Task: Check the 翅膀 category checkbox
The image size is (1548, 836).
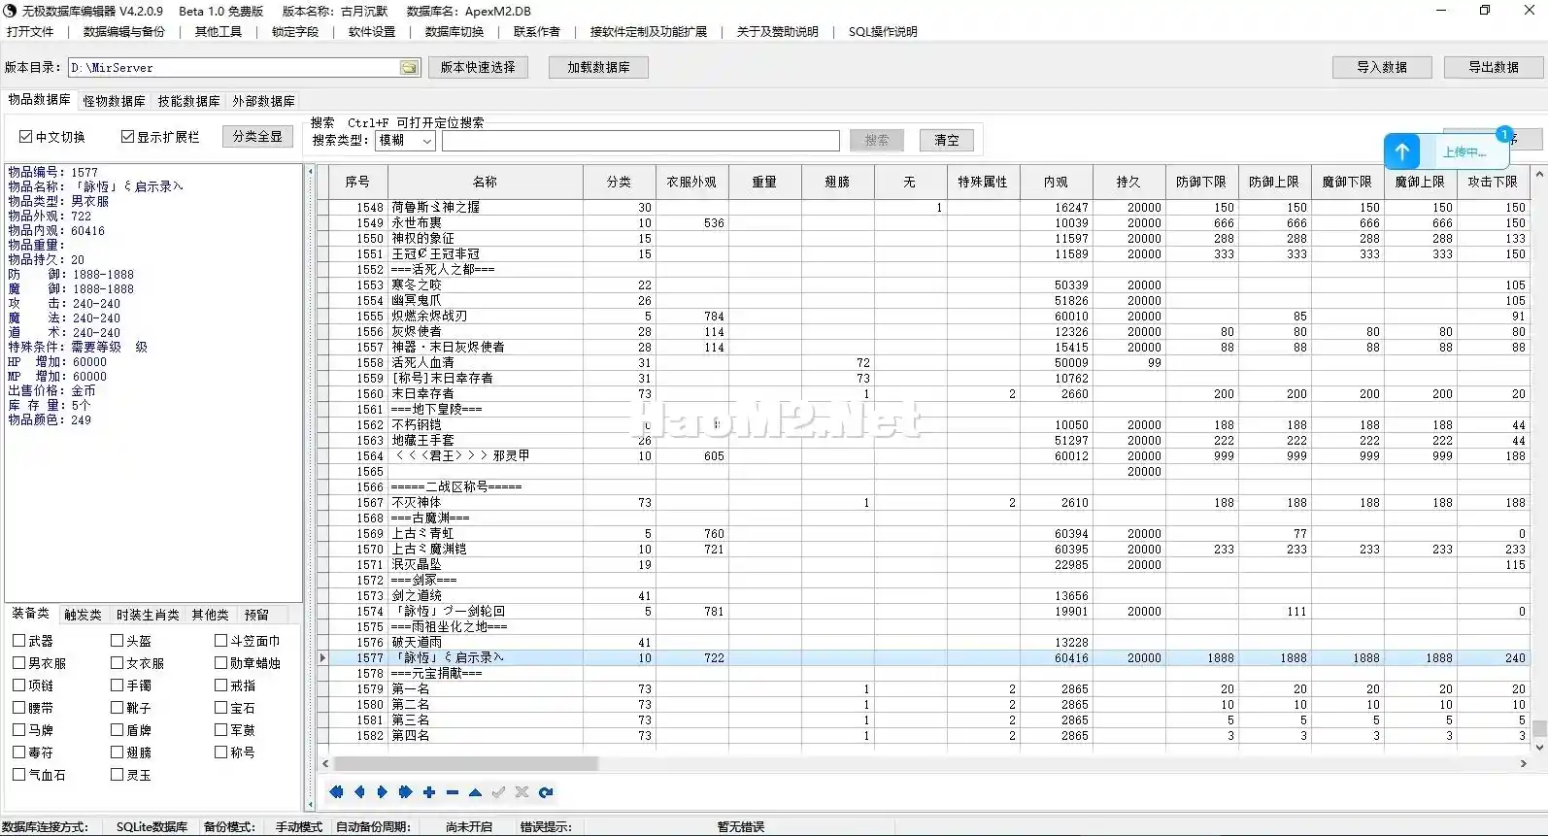Action: pos(117,752)
